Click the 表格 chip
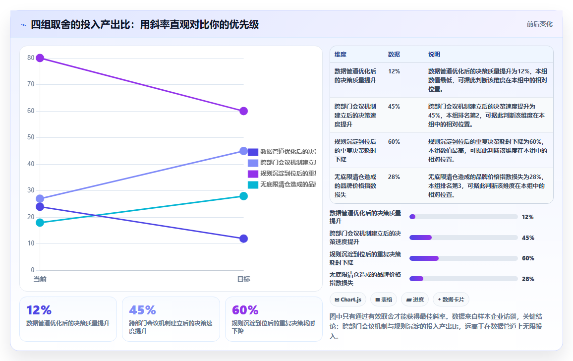The height and width of the screenshot is (361, 573). (384, 300)
